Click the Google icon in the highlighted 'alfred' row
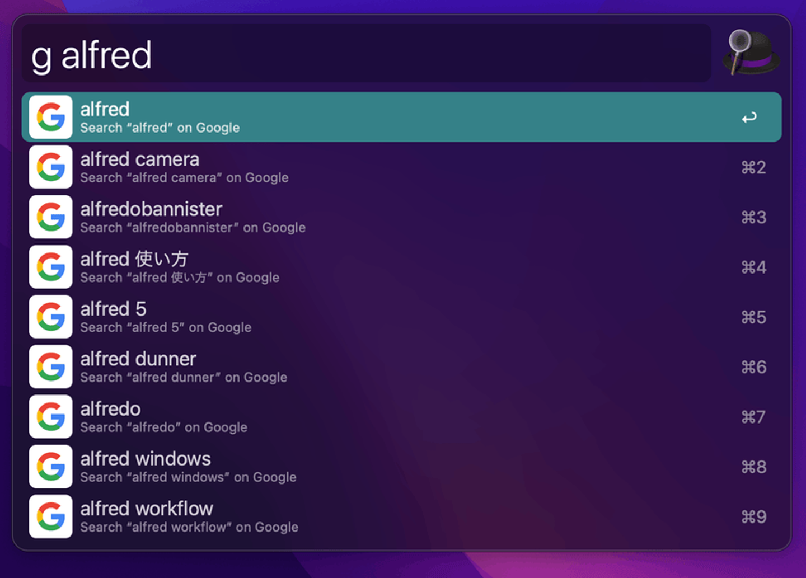The width and height of the screenshot is (806, 578). [x=51, y=117]
